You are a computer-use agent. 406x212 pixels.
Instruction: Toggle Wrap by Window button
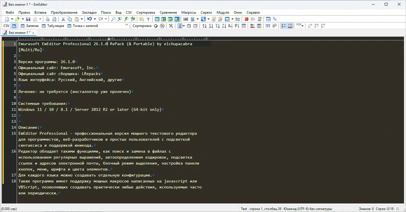click(x=170, y=19)
